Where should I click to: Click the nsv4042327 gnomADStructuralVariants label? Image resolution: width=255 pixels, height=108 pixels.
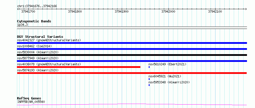pyautogui.click(x=49, y=40)
